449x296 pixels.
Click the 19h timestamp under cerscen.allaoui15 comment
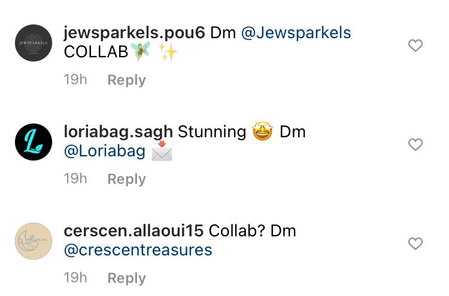[x=75, y=278]
